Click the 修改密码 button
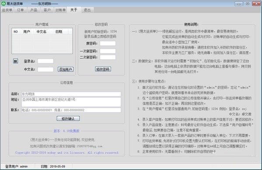 [x=103, y=69]
